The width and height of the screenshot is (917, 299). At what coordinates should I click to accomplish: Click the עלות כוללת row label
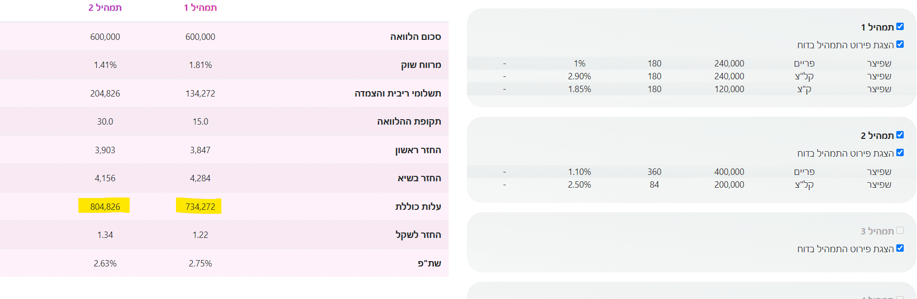[418, 206]
